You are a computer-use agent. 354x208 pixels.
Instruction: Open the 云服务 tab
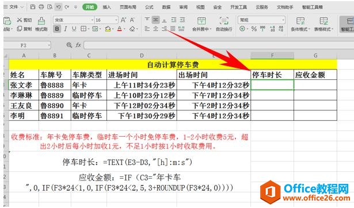(262, 7)
